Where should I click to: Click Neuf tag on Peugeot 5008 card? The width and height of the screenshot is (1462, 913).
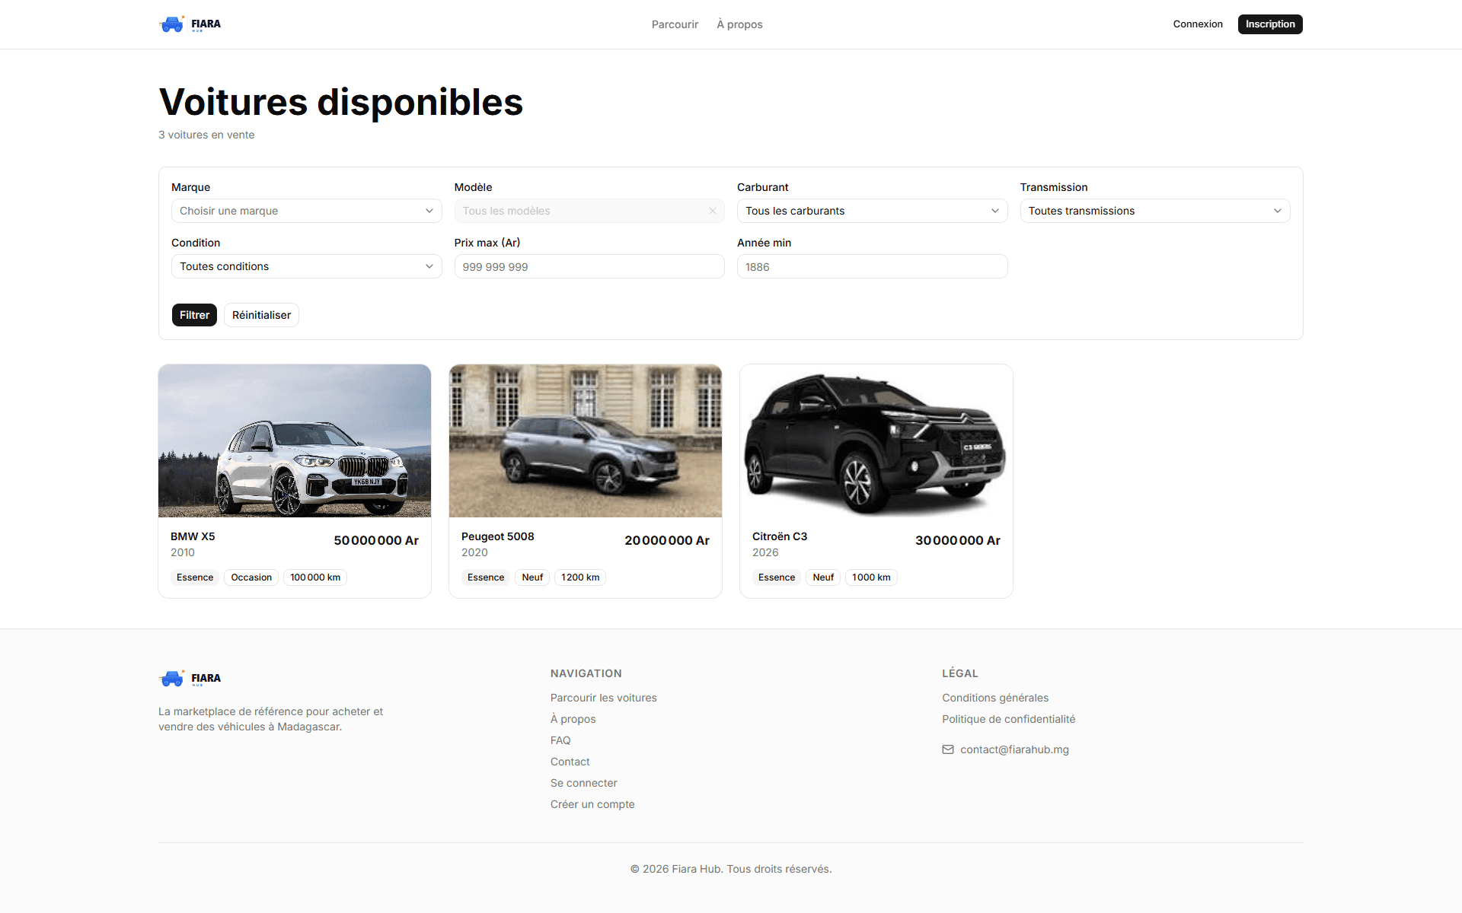coord(532,577)
